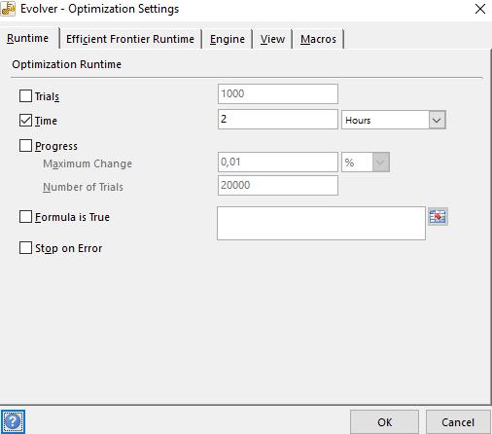Open the View tab
This screenshot has height=434, width=492.
[x=272, y=39]
